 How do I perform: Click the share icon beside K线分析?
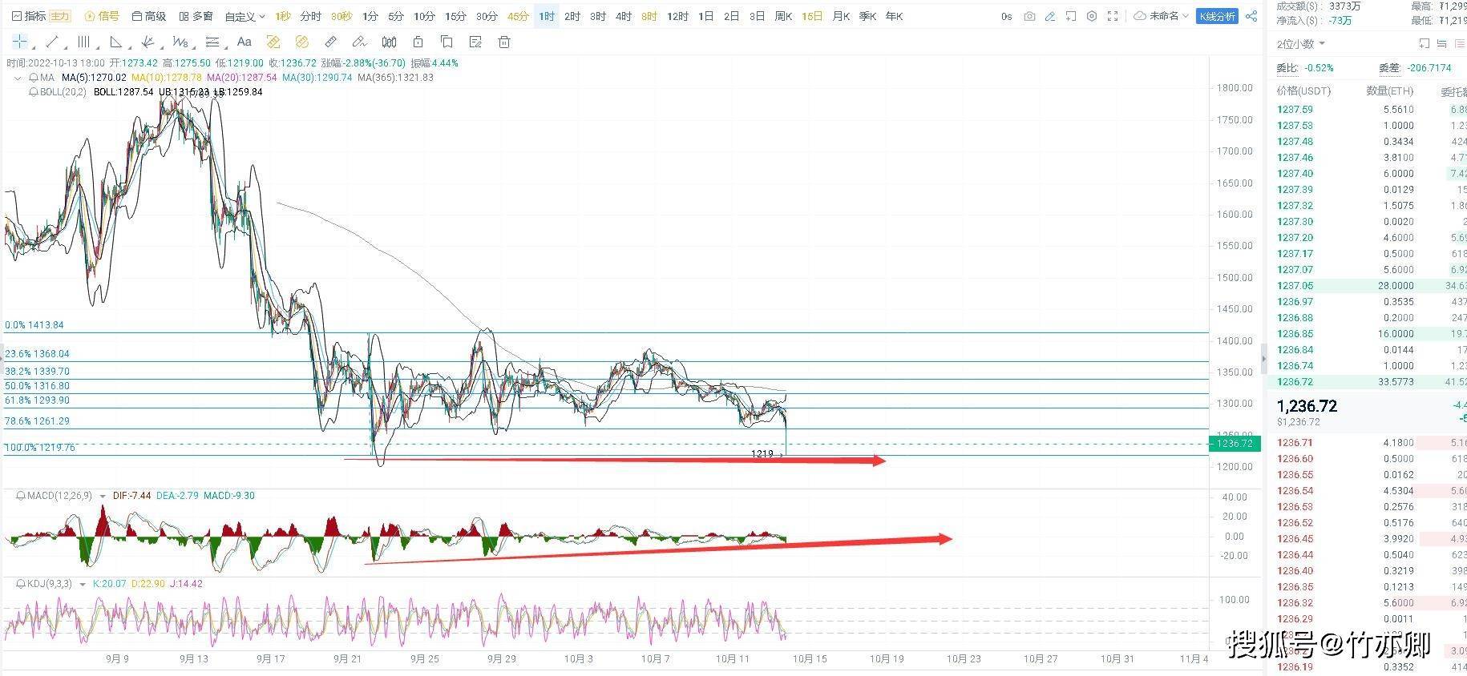tap(1251, 16)
